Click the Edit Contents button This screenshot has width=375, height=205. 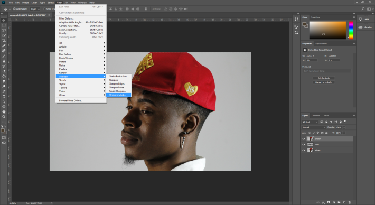click(324, 78)
